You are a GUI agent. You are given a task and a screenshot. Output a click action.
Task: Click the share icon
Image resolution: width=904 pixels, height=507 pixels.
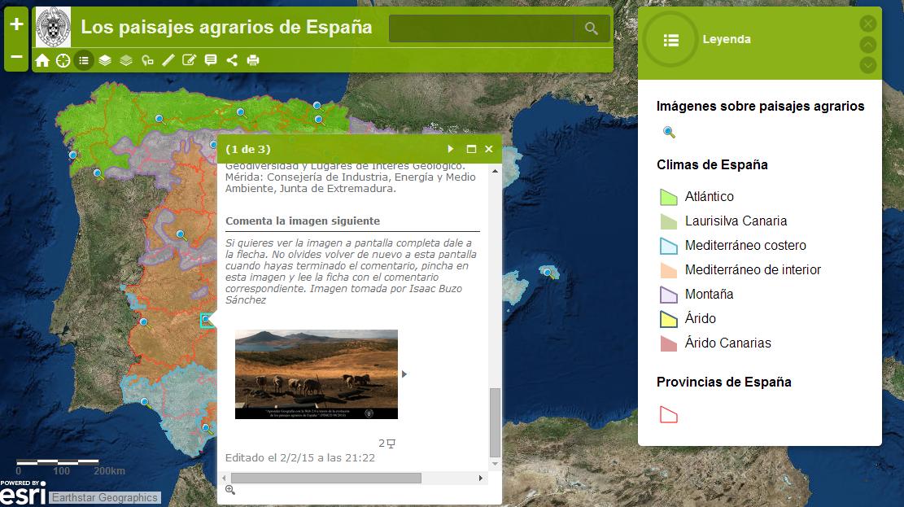coord(232,59)
